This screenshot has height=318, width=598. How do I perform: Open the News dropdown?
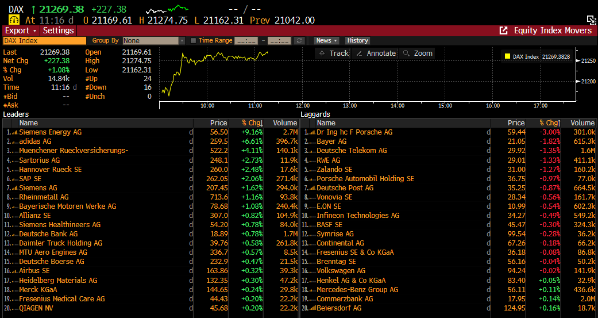tap(326, 41)
